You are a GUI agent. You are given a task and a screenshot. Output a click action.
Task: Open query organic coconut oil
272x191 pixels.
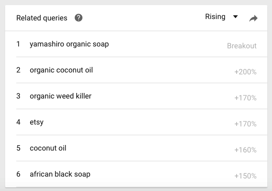(61, 70)
